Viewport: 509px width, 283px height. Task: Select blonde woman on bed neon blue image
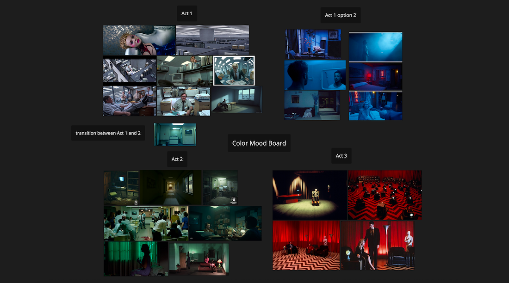click(x=376, y=106)
